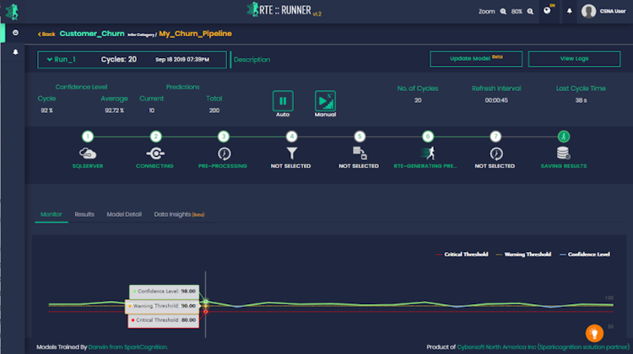Viewport: 633px width, 354px height.
Task: Expand the Run_1 dropdown
Action: click(x=61, y=59)
